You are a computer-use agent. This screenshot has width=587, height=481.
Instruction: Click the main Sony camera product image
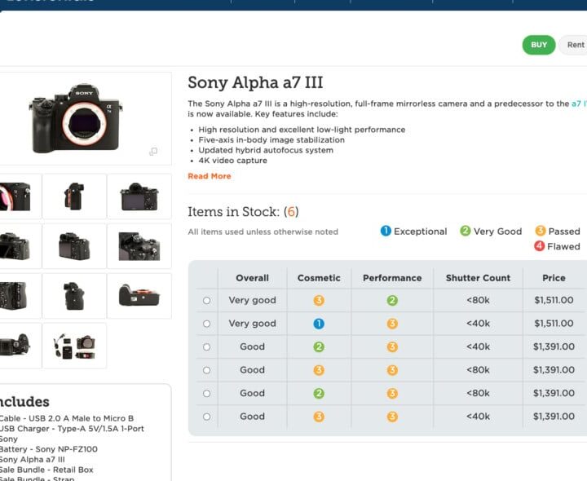click(76, 117)
